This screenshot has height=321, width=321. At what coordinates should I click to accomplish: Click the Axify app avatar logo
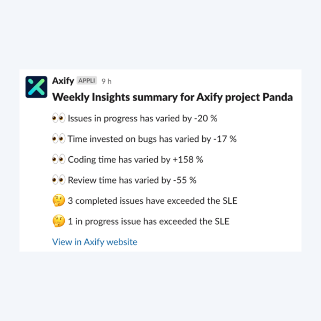[36, 87]
